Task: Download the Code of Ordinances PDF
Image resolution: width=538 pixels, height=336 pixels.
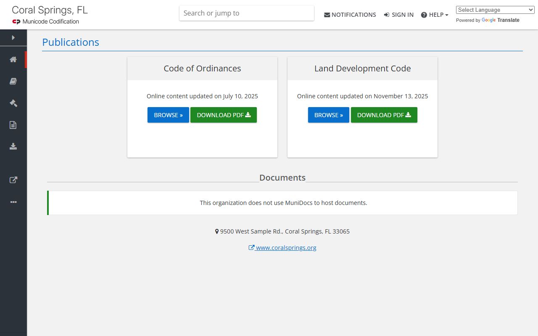Action: [x=223, y=115]
